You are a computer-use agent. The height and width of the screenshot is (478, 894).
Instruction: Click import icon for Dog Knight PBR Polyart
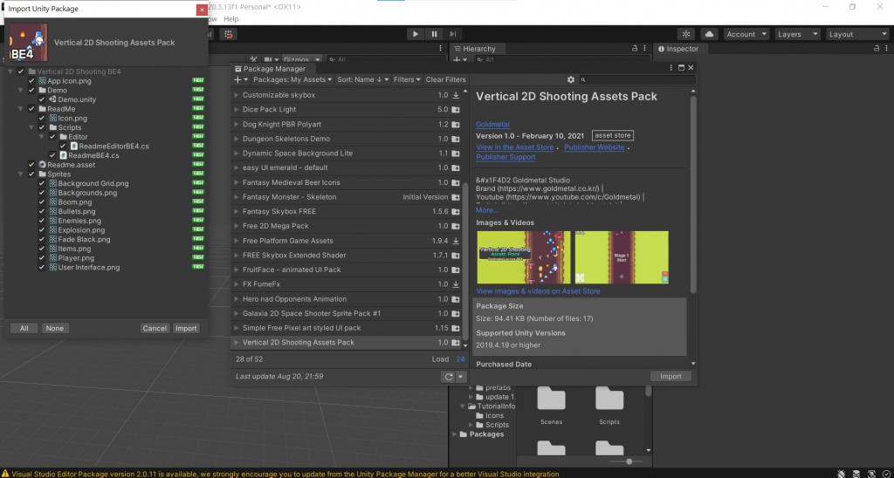(x=456, y=124)
